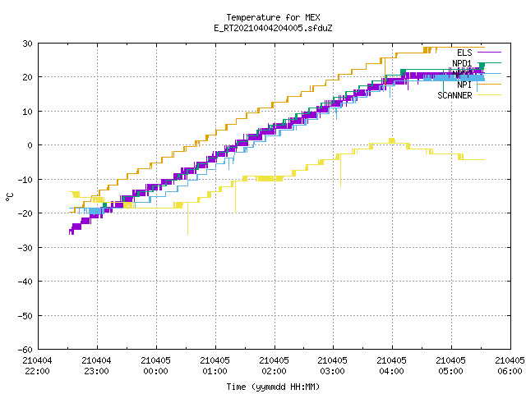Click the x-axis tick label 210405 04:00
The height and width of the screenshot is (394, 526).
point(392,366)
